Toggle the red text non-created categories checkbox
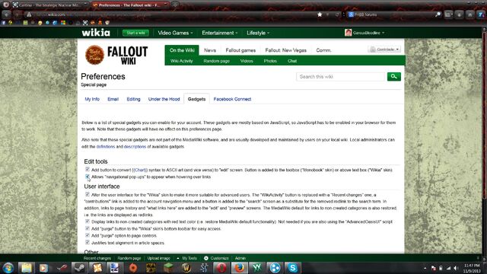The height and width of the screenshot is (274, 487). pos(88,221)
